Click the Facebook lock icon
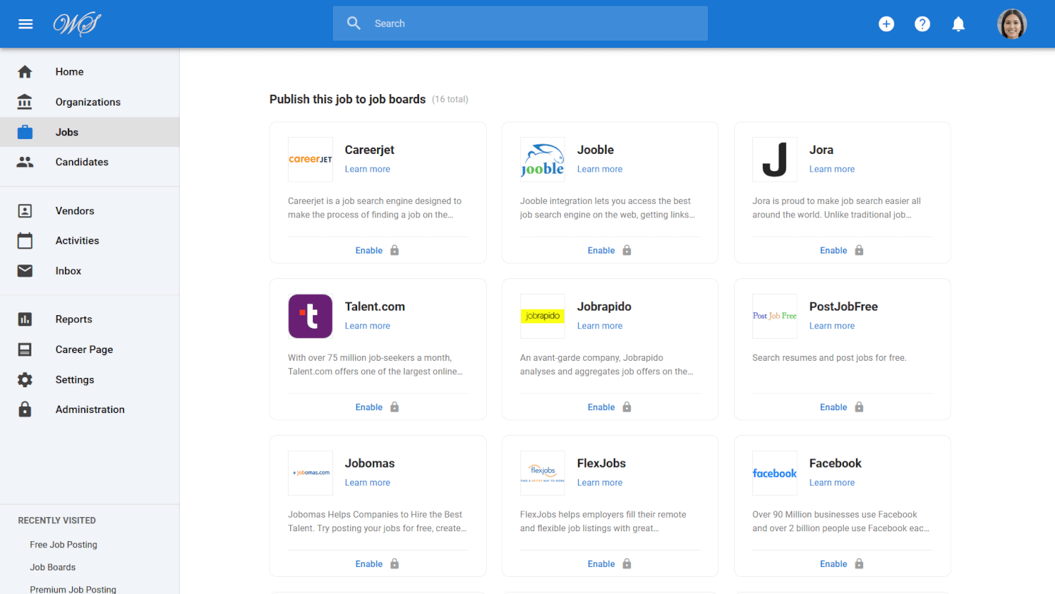 click(860, 564)
